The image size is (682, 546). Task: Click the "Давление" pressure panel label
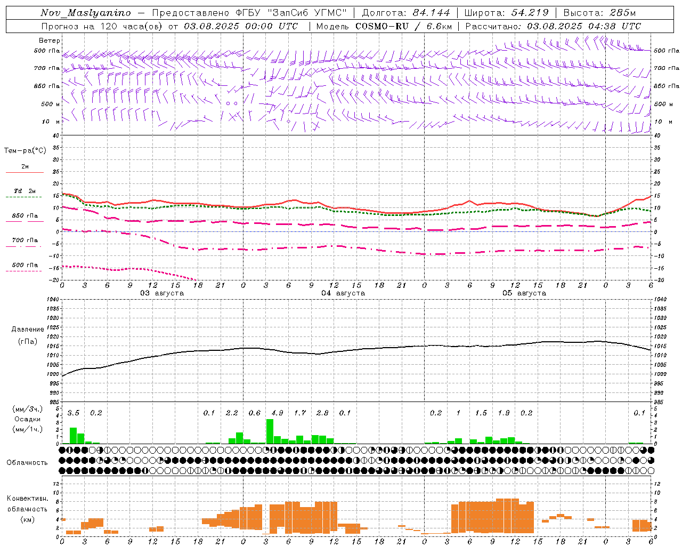[x=28, y=330]
